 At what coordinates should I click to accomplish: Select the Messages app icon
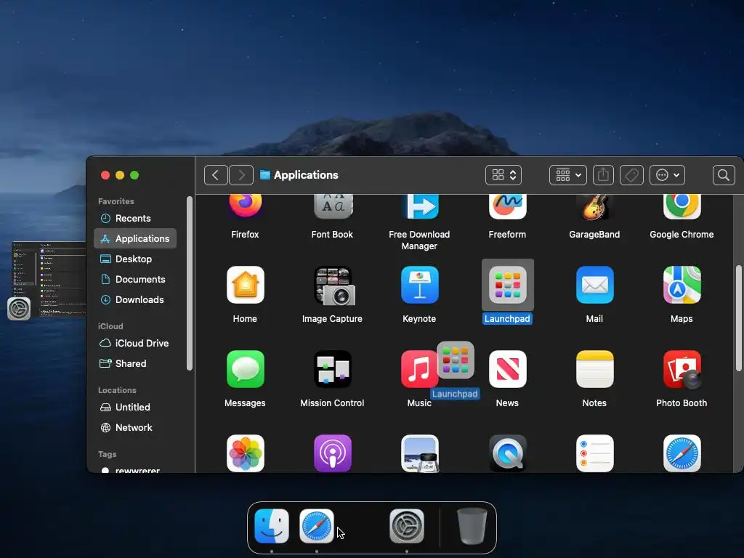pos(246,369)
